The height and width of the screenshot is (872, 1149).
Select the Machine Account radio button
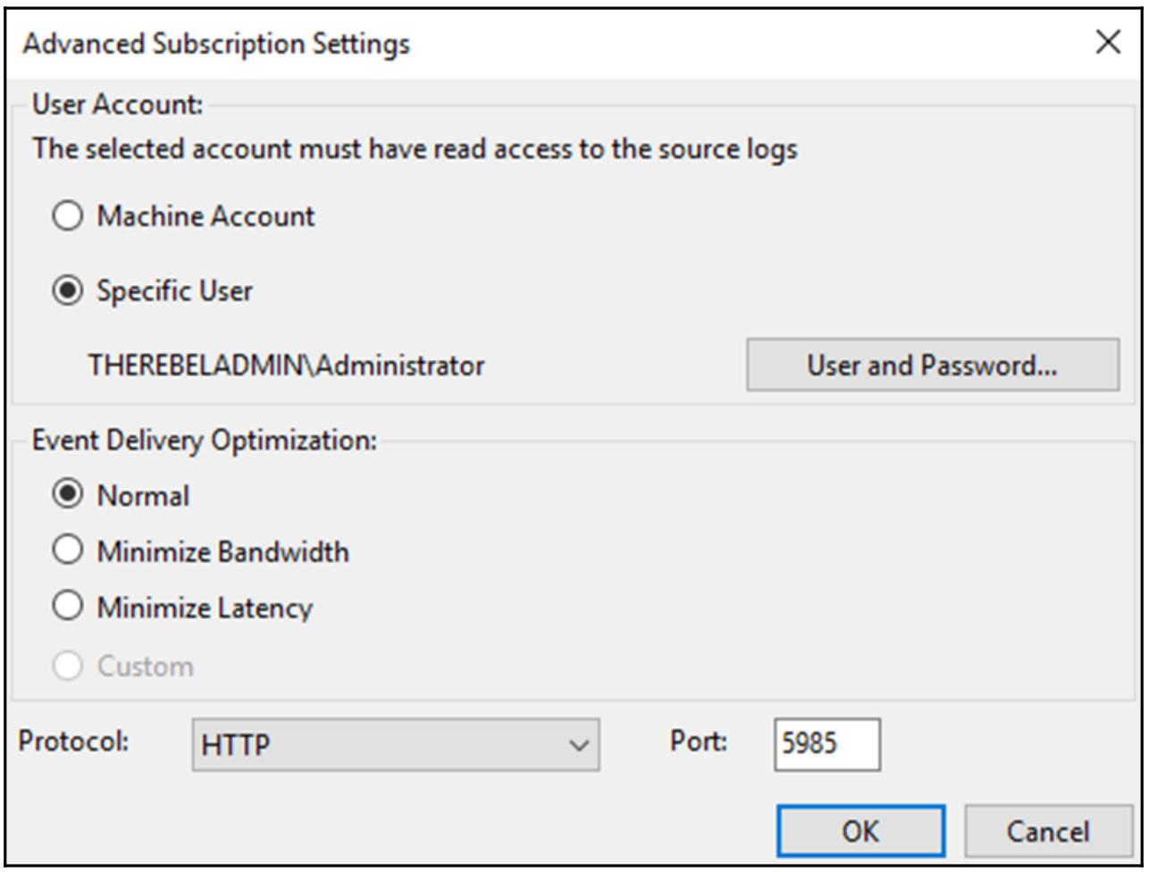pyautogui.click(x=68, y=216)
